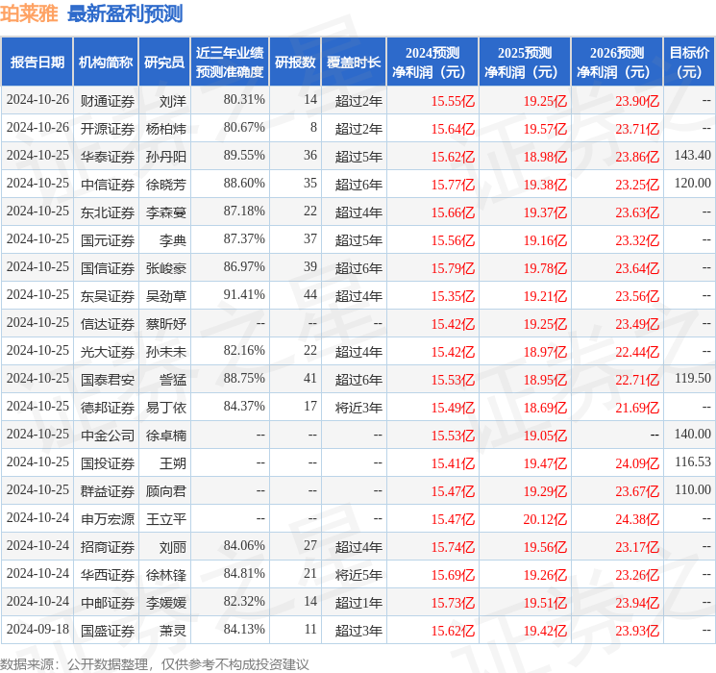The width and height of the screenshot is (716, 673).
Task: Click the accuracy value 89.55%
Action: [244, 156]
